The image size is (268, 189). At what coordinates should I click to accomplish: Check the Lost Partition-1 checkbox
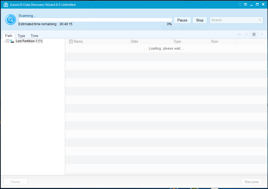tap(7, 41)
